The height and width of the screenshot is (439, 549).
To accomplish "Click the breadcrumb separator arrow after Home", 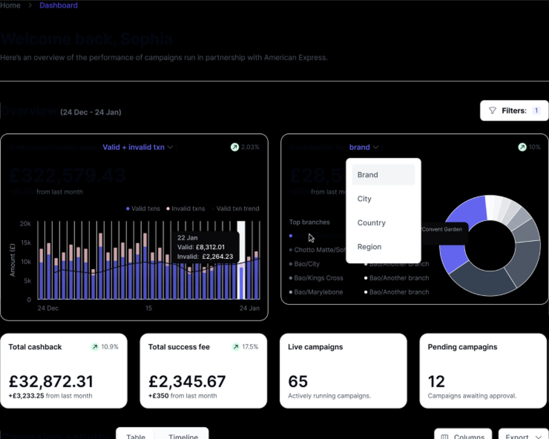I will (x=30, y=5).
